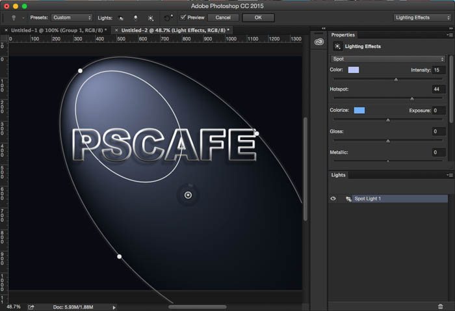Add a new Spot Light
455x311 pixels.
pos(120,18)
